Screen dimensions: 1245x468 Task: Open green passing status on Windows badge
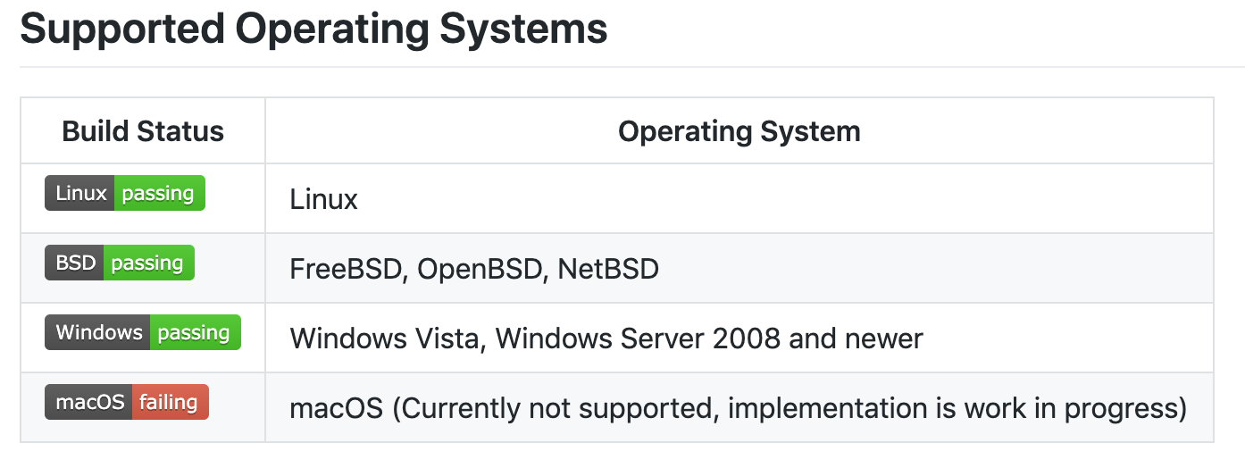(195, 332)
